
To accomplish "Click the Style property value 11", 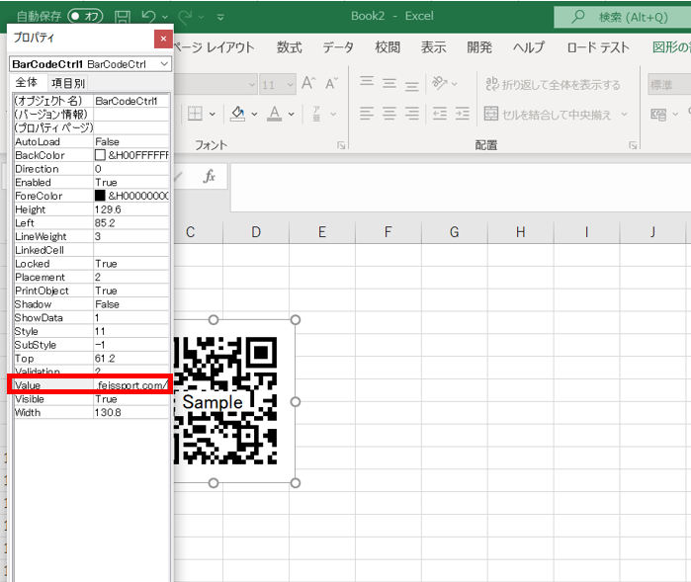I will (x=131, y=331).
